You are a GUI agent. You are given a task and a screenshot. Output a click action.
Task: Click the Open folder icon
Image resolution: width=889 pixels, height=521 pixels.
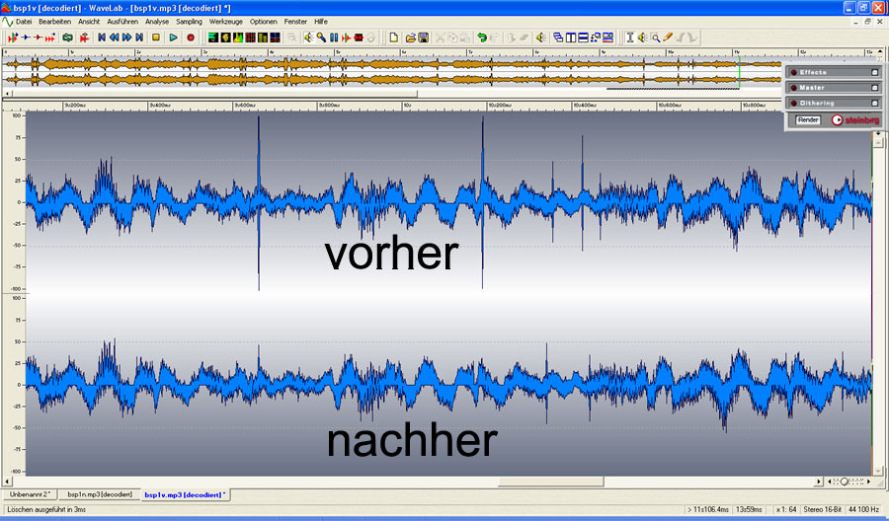411,37
